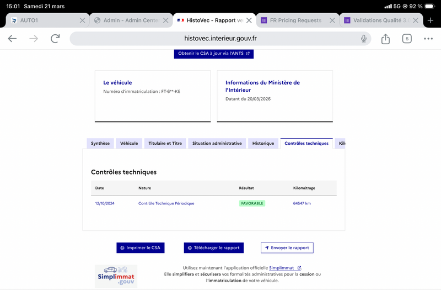441x290 pixels.
Task: Go to the Situation administrative tab
Action: [x=217, y=144]
